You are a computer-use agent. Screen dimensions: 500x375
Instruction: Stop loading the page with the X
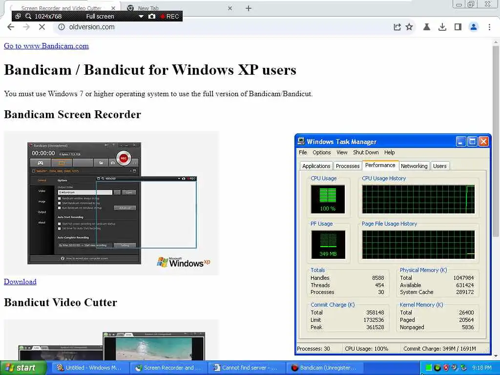42,27
